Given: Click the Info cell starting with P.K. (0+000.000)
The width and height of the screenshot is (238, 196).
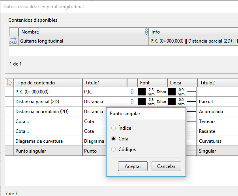Looking at the screenshot, I should 193,41.
